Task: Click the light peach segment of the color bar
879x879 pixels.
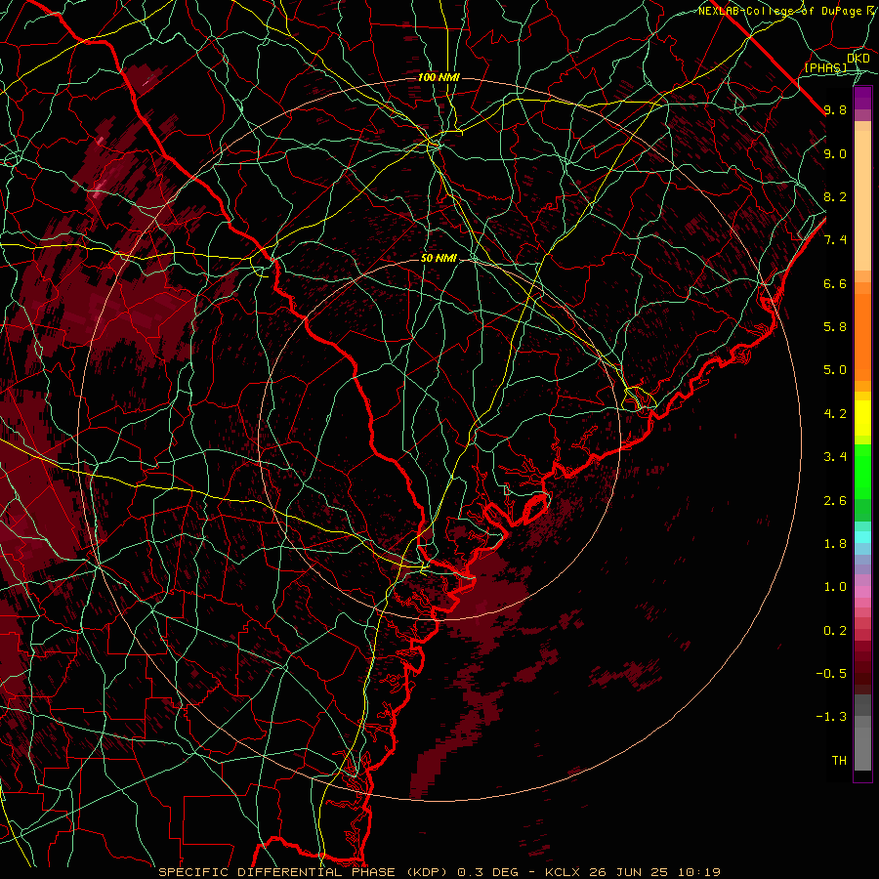Action: pyautogui.click(x=862, y=200)
